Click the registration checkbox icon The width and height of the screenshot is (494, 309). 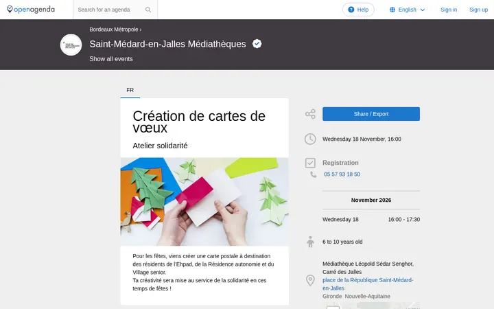click(x=310, y=163)
